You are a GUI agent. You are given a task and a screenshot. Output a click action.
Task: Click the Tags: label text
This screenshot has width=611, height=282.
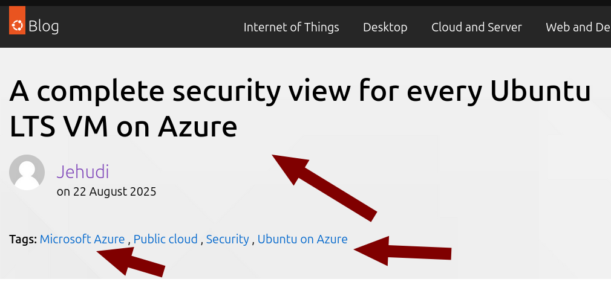click(x=24, y=239)
